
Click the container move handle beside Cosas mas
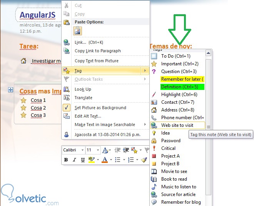(x=10, y=90)
